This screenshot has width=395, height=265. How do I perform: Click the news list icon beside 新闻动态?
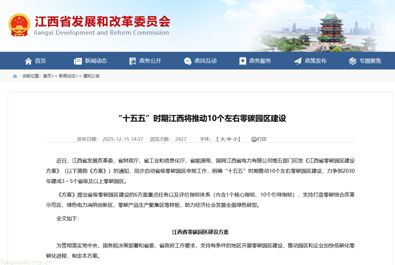(x=78, y=61)
